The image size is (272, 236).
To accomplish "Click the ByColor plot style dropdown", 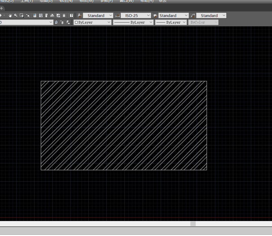I will tap(203, 22).
